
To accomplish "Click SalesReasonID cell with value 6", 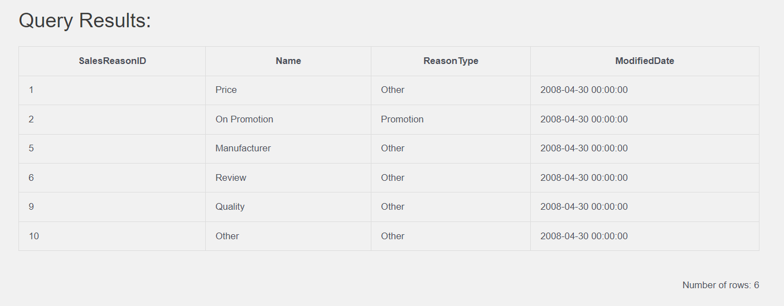I will [112, 178].
